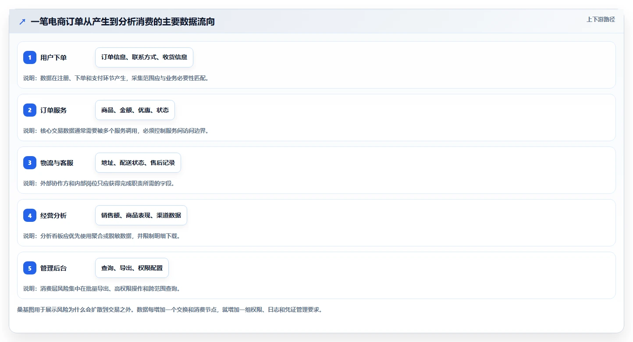Viewport: 633px width, 342px height.
Task: Click the step 1 number badge
Action: point(30,57)
